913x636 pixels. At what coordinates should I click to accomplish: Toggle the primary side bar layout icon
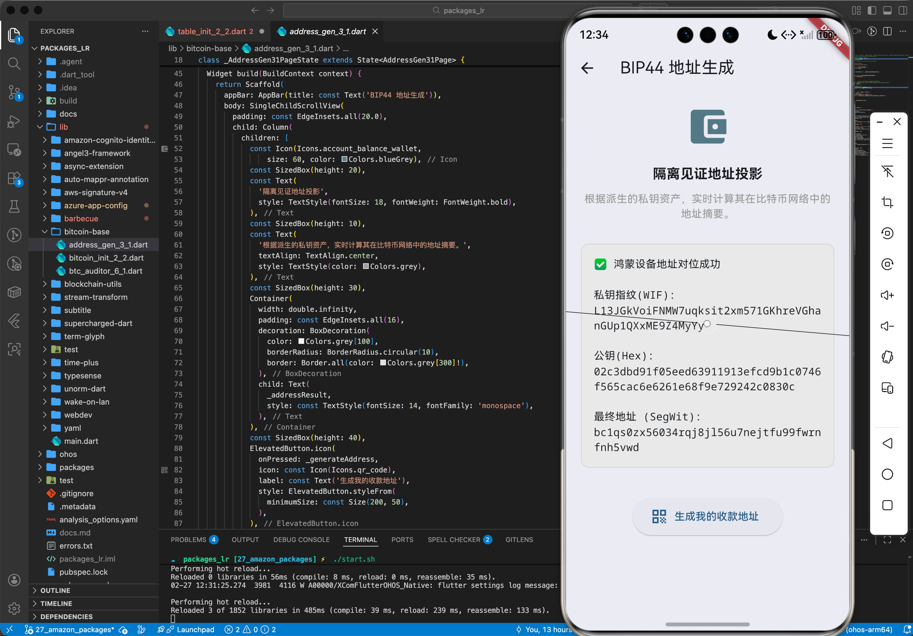[x=872, y=10]
